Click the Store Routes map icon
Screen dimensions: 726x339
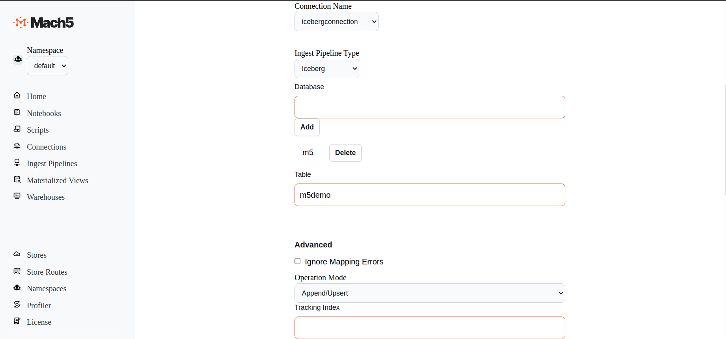point(17,271)
